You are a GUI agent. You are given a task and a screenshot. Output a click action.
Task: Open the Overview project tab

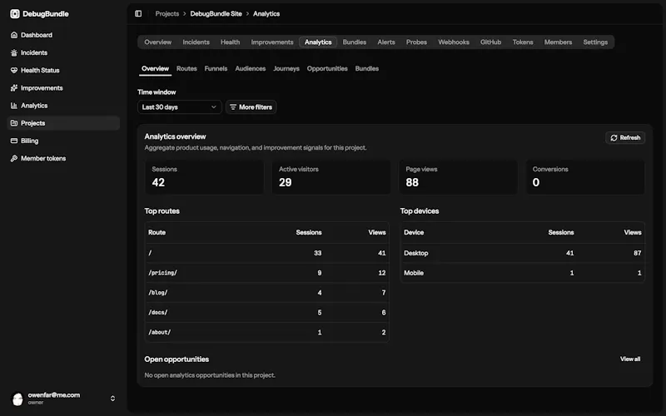(x=157, y=42)
